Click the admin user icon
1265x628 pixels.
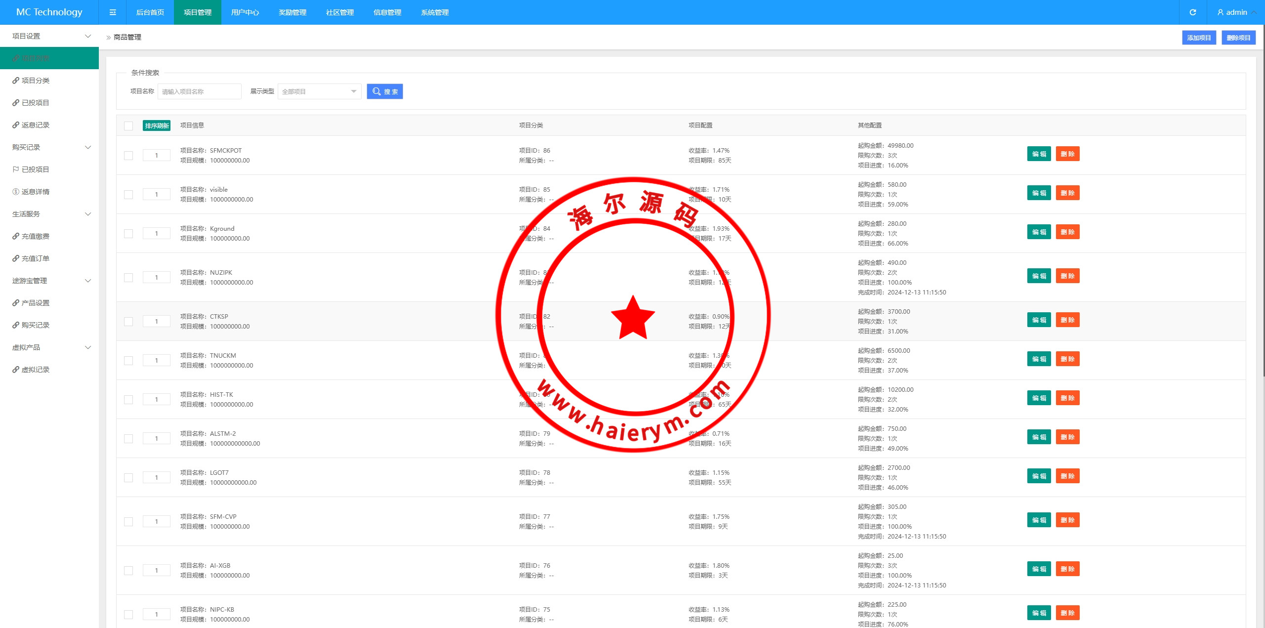(1221, 12)
